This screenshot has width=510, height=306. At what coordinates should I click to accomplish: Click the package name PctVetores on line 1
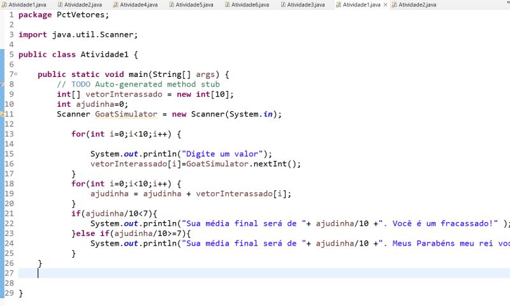(x=80, y=15)
